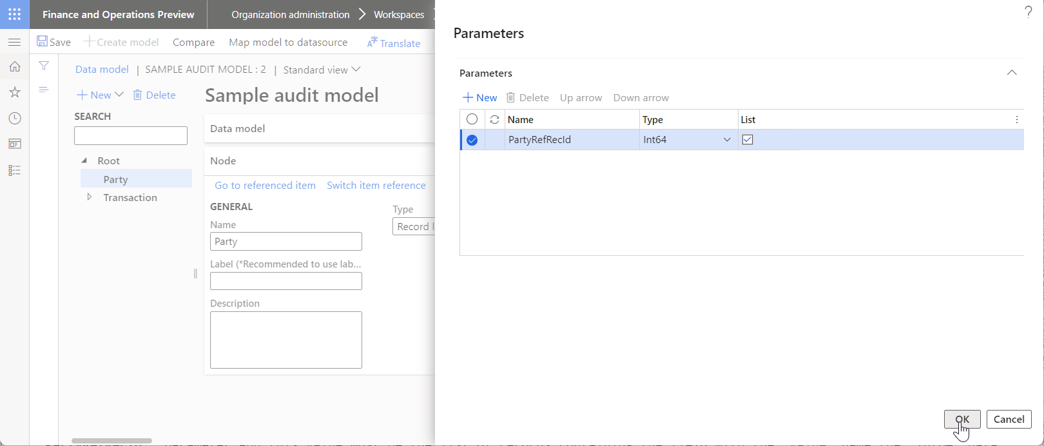Open Map model to datasource

tap(288, 42)
